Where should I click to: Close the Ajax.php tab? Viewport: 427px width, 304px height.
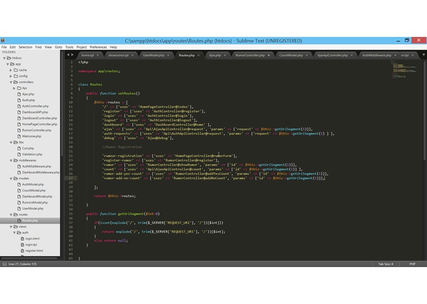(225, 55)
